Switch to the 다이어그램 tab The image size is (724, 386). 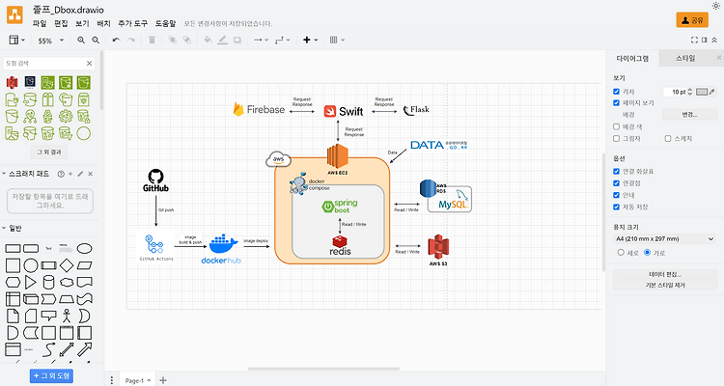(x=632, y=58)
